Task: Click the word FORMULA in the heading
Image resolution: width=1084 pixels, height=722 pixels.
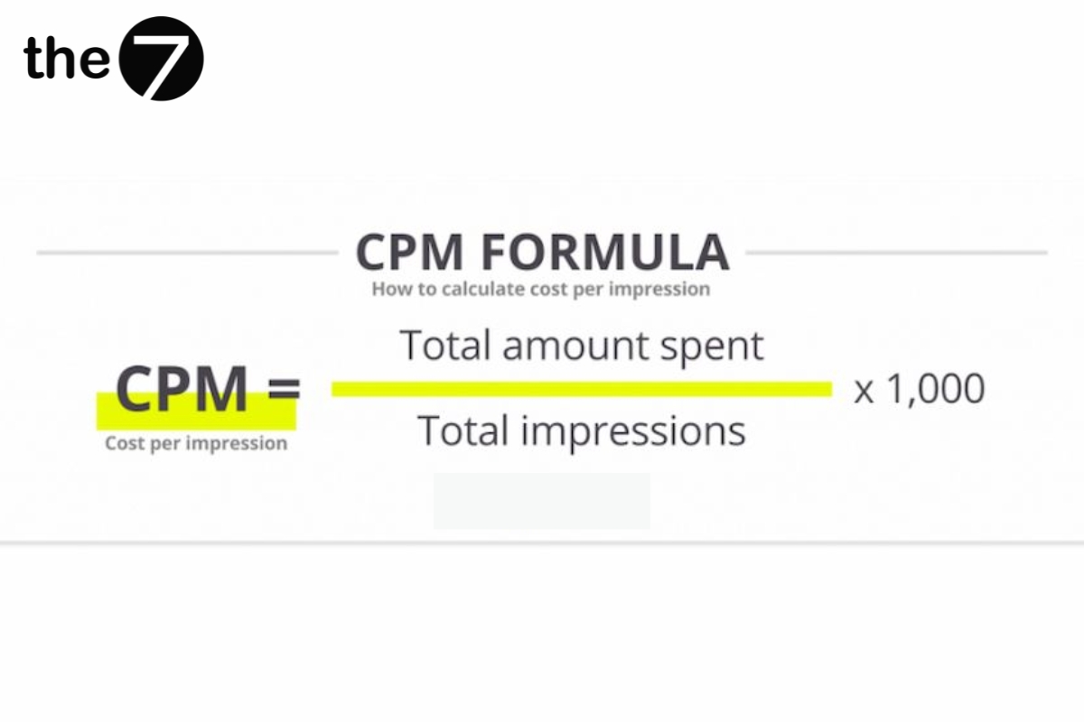Action: click(x=605, y=252)
